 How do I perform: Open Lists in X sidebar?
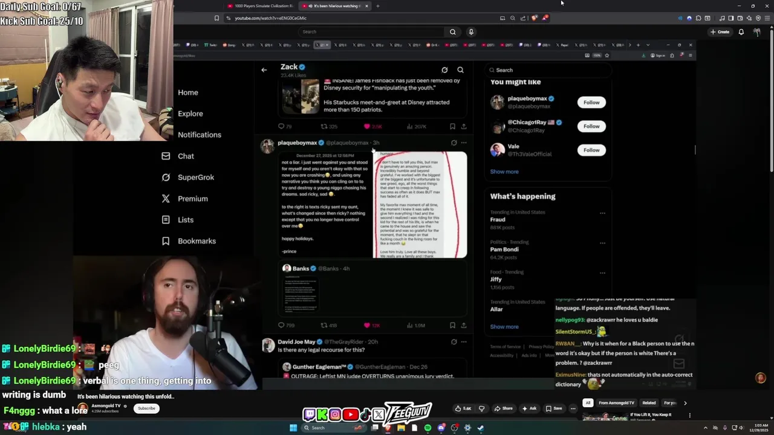(178, 220)
